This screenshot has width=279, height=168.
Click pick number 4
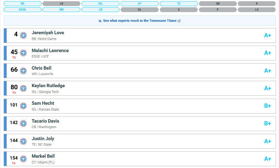click(16, 34)
